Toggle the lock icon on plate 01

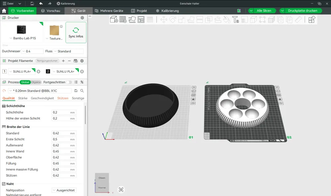[x=193, y=99]
